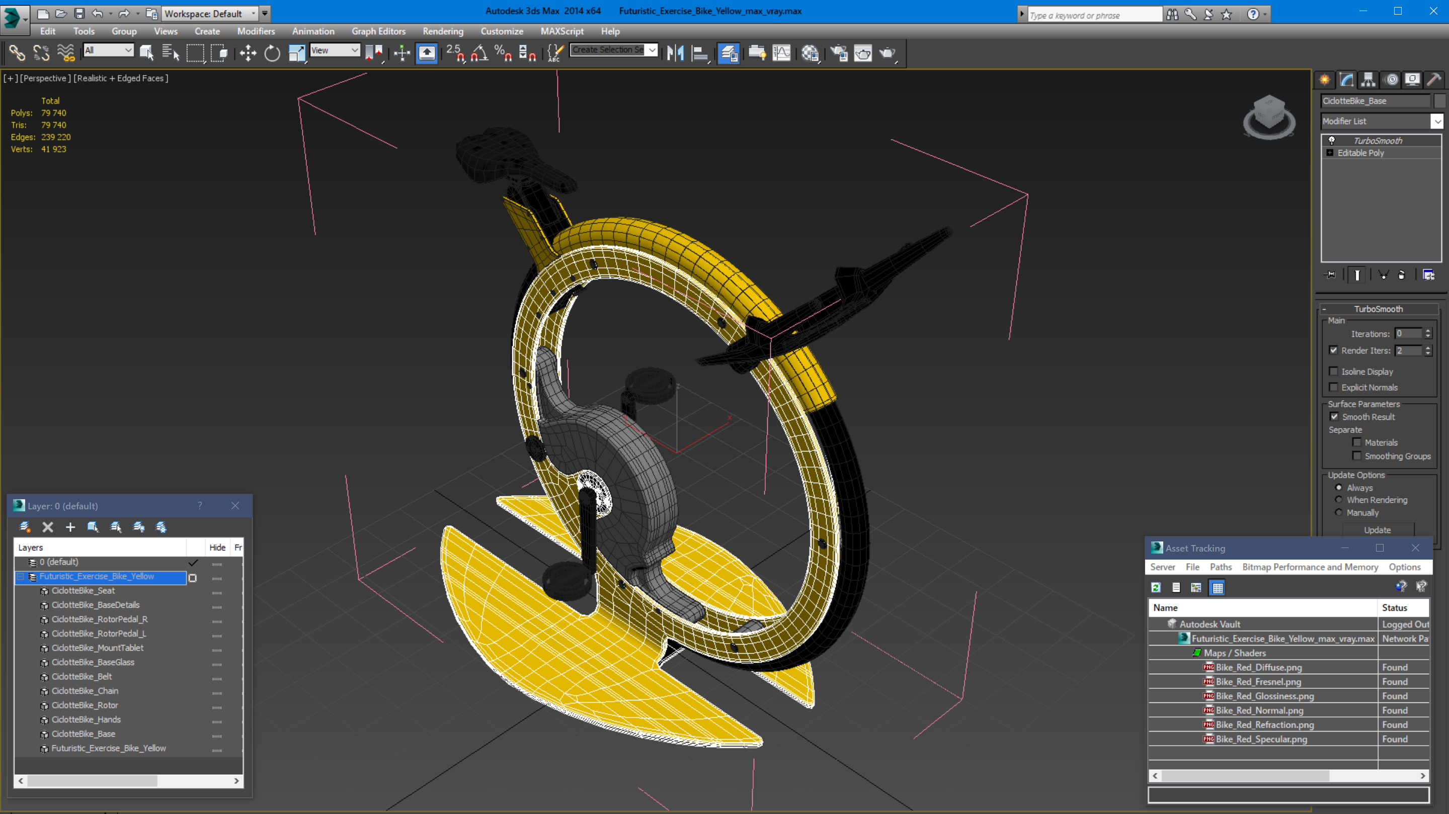
Task: Click the object color swatch beside name
Action: tap(1439, 101)
